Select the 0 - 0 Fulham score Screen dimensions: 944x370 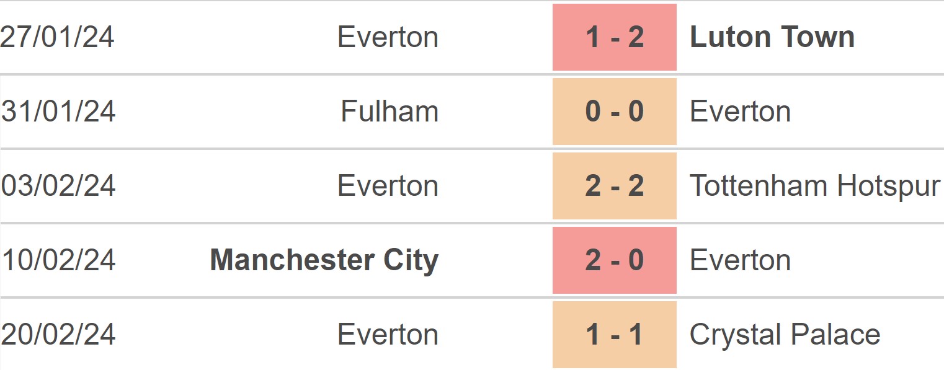pos(615,112)
